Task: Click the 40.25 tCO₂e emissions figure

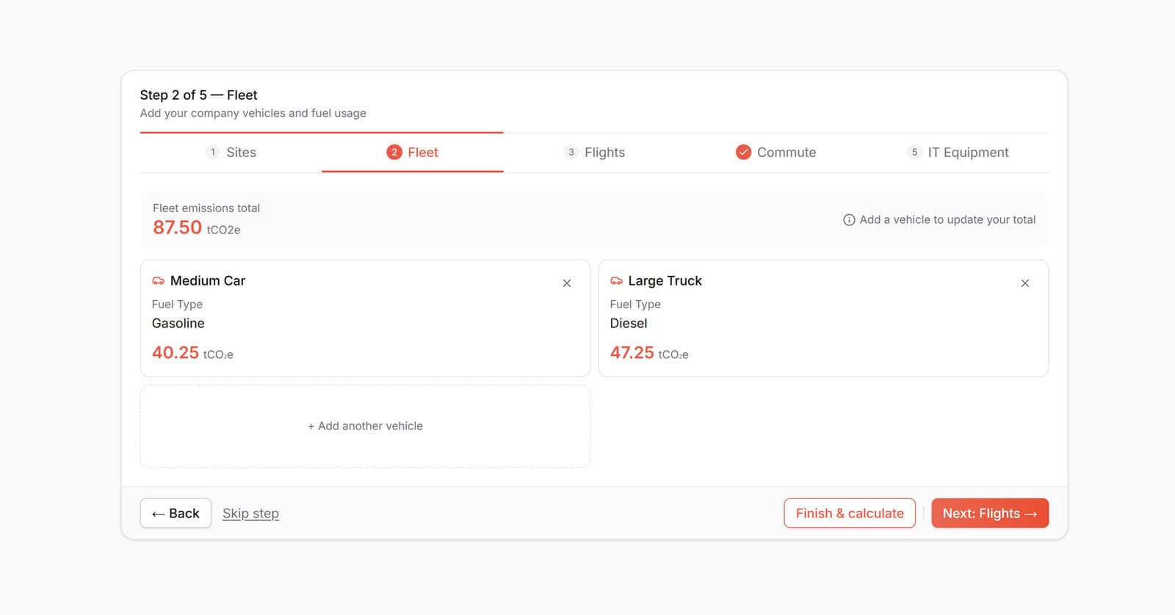Action: [192, 353]
